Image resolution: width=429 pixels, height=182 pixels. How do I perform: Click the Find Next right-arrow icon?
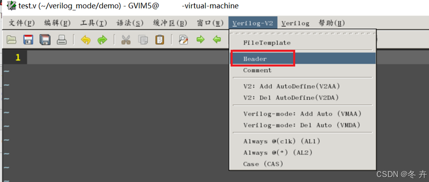(x=200, y=40)
